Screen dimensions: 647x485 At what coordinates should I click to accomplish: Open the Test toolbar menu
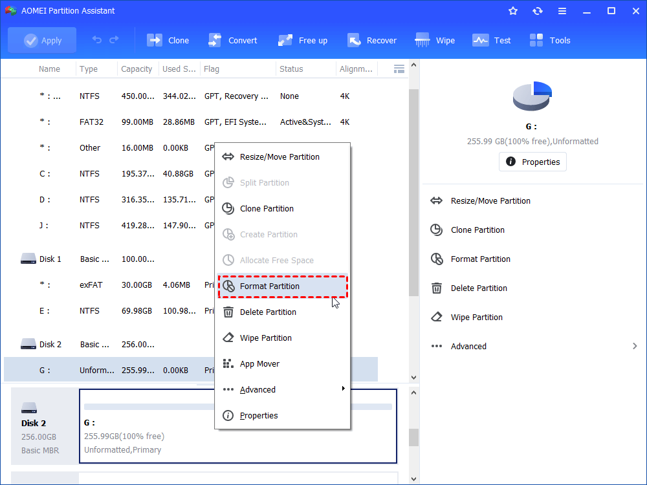[492, 40]
